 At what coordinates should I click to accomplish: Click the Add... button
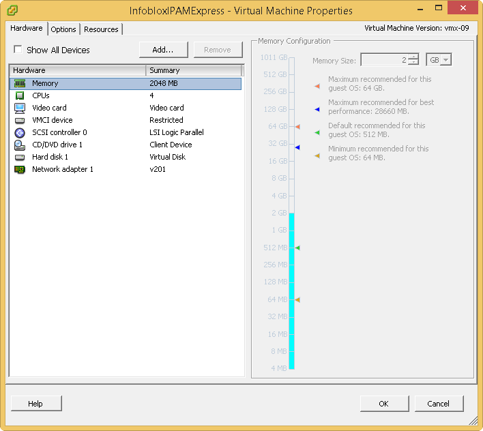coord(164,50)
